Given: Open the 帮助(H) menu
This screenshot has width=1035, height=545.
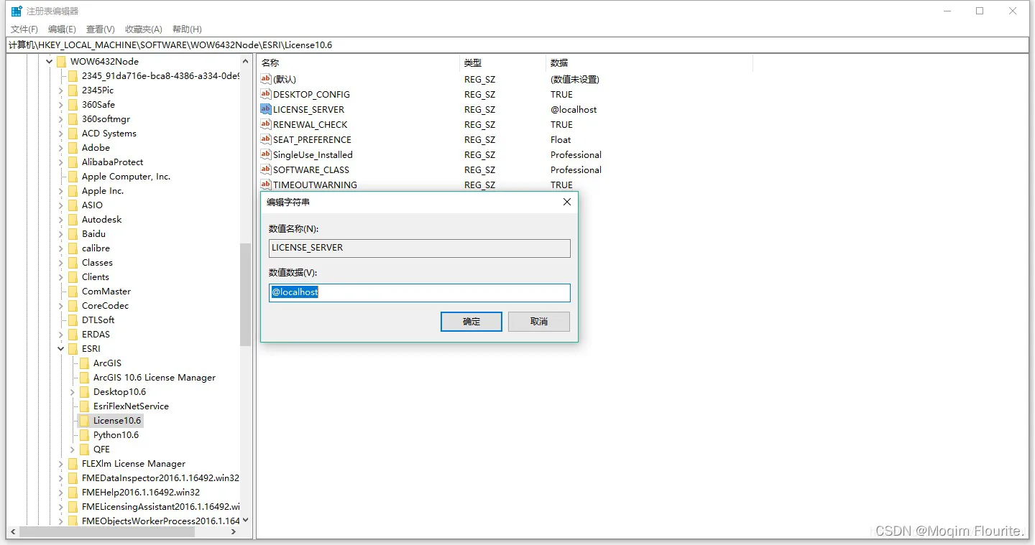Looking at the screenshot, I should coord(187,29).
